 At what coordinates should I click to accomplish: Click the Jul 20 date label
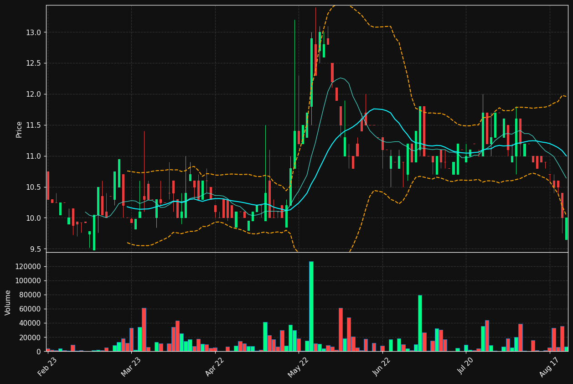(466, 367)
